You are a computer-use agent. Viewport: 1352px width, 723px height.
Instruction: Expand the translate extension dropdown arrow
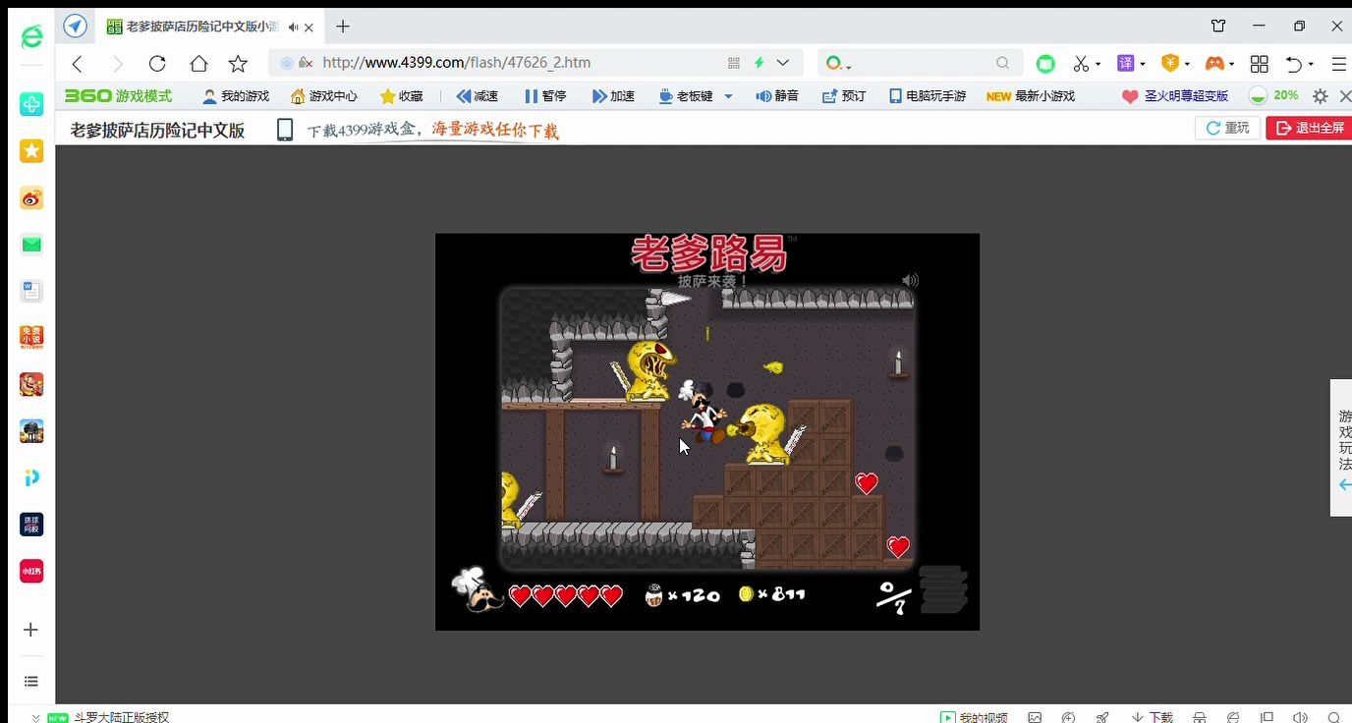pos(1143,65)
